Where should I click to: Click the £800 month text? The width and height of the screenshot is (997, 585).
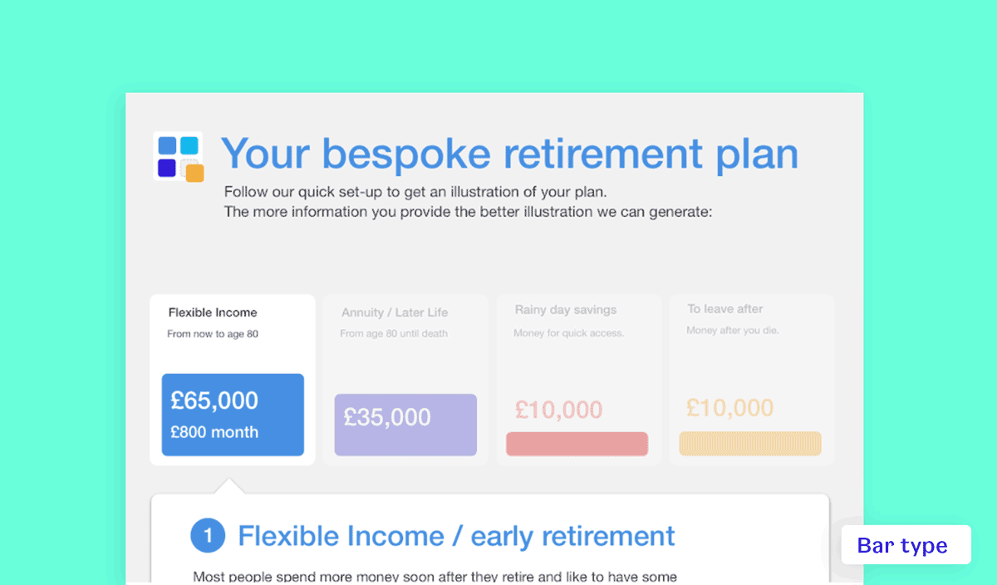[x=214, y=432]
